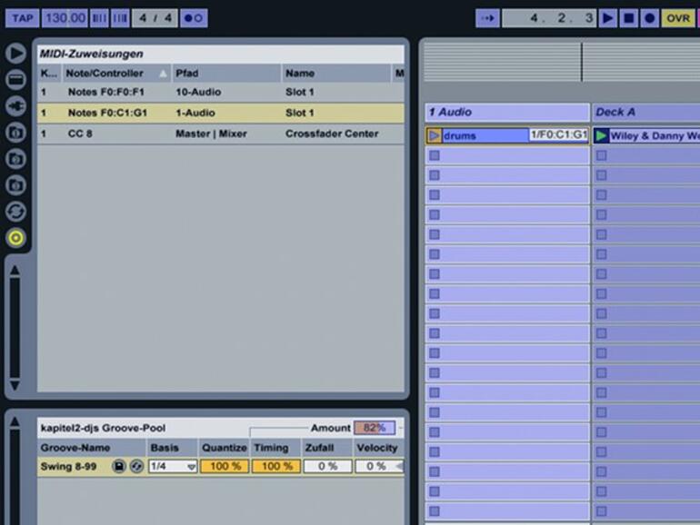The height and width of the screenshot is (525, 700).
Task: Click the 1 Audio track header
Action: (x=507, y=112)
